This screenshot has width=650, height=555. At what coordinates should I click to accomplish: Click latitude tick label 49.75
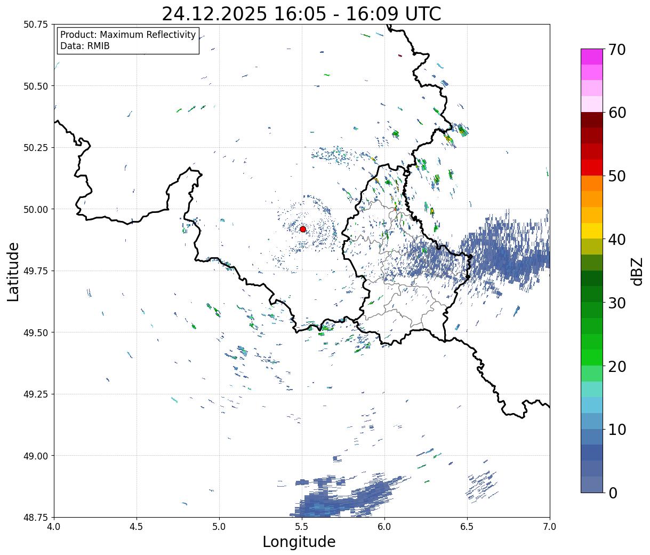pos(36,271)
